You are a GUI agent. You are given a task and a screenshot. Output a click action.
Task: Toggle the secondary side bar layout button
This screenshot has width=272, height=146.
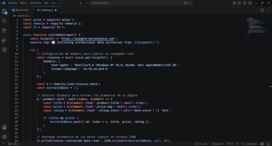pyautogui.click(x=250, y=3)
